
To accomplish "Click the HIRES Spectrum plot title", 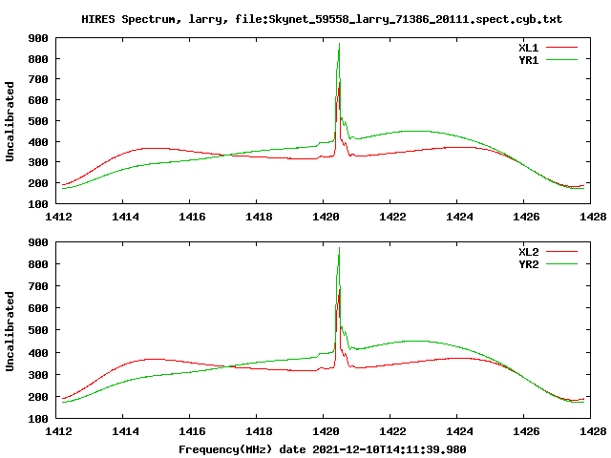I will coord(322,19).
